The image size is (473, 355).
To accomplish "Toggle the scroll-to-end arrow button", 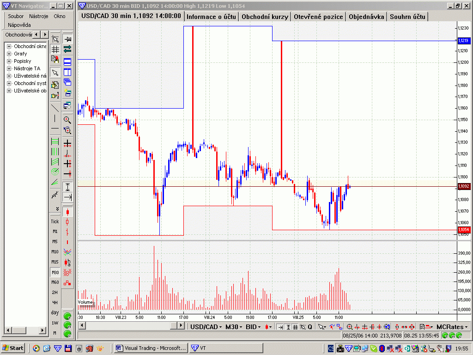I will 67,197.
